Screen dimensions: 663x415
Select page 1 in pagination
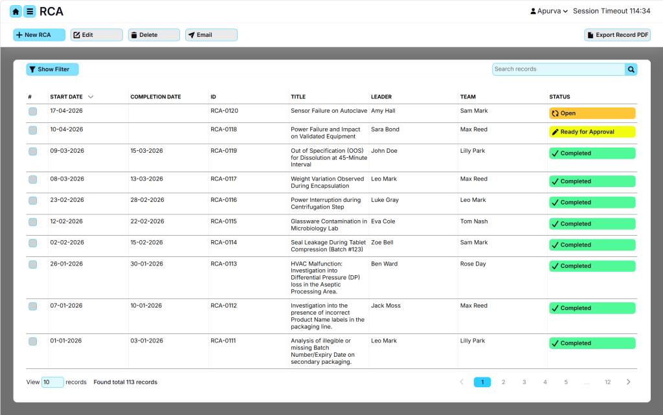(482, 382)
